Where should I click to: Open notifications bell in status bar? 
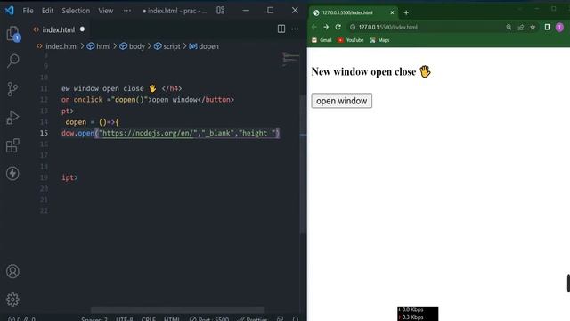(x=295, y=319)
